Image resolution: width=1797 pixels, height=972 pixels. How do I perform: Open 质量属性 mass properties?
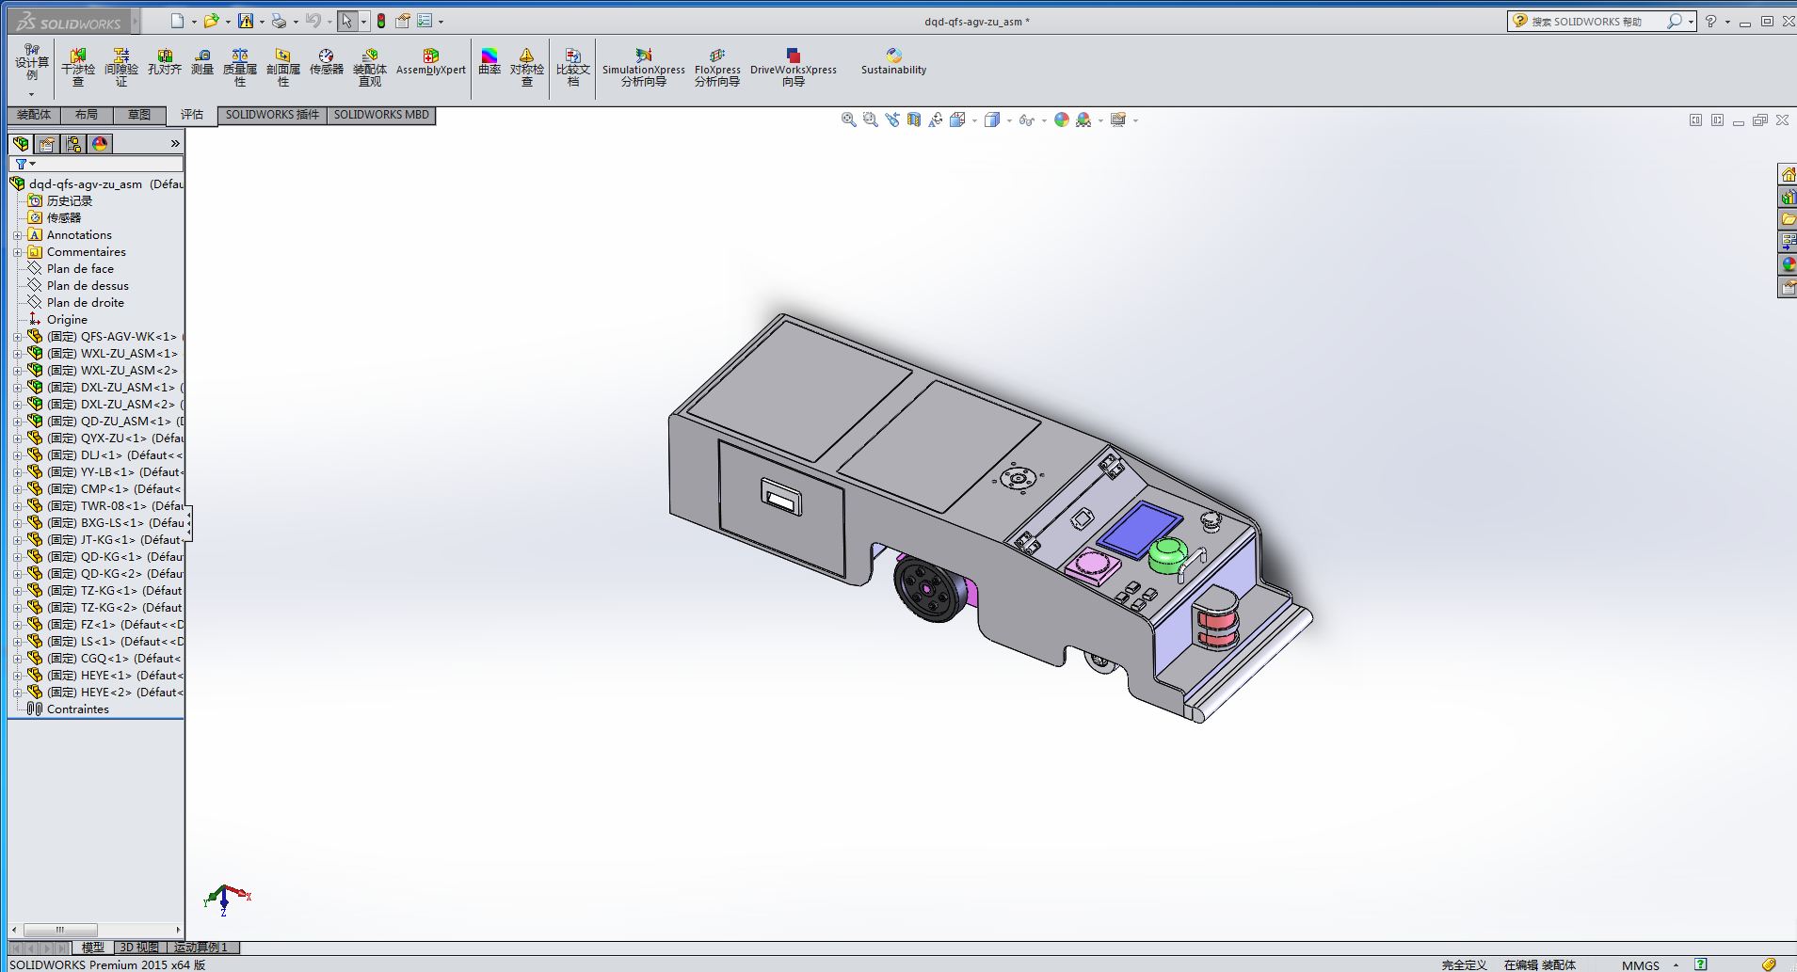tap(240, 67)
